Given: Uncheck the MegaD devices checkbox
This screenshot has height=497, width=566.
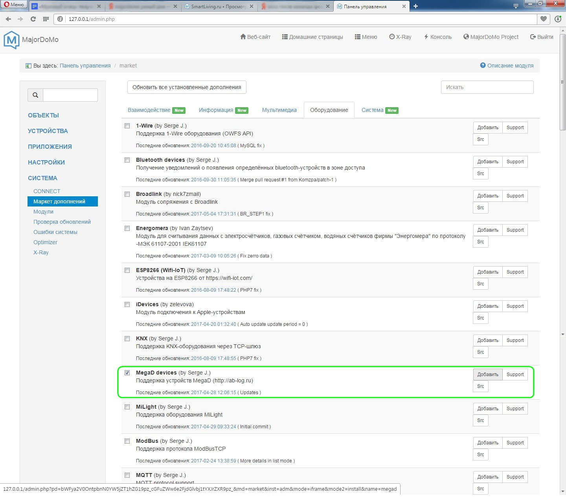Looking at the screenshot, I should pos(127,373).
